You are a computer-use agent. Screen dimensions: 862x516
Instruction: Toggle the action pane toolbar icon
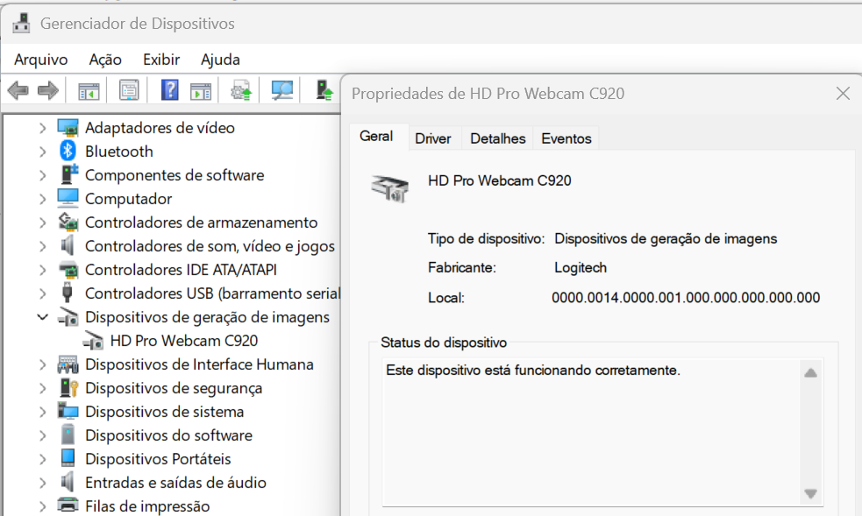(x=201, y=90)
